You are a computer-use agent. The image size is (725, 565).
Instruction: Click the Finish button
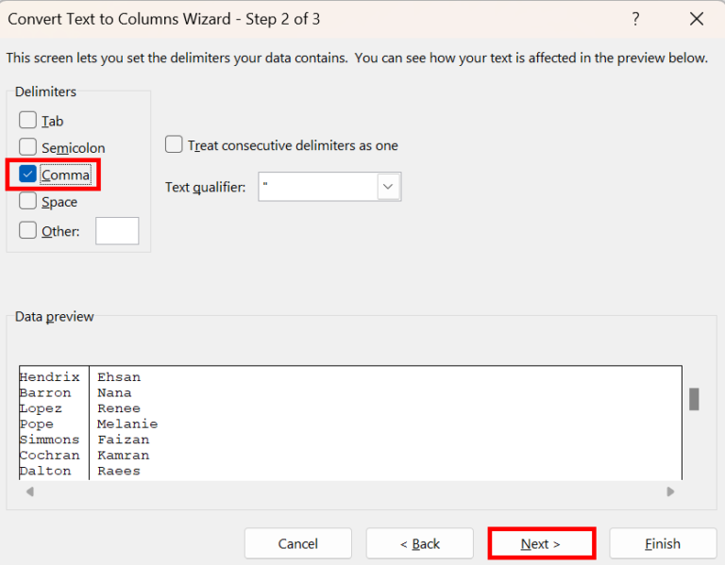pos(662,543)
